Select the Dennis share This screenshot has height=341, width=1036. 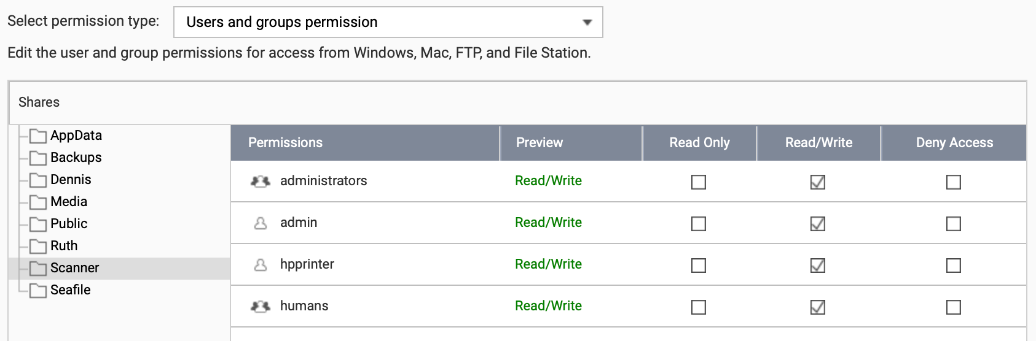click(71, 180)
